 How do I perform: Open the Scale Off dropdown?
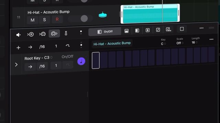[x=180, y=43]
